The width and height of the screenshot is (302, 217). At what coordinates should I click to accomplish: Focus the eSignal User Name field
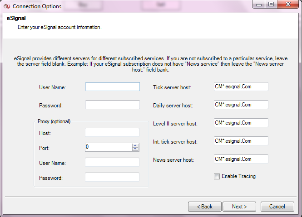coord(113,87)
